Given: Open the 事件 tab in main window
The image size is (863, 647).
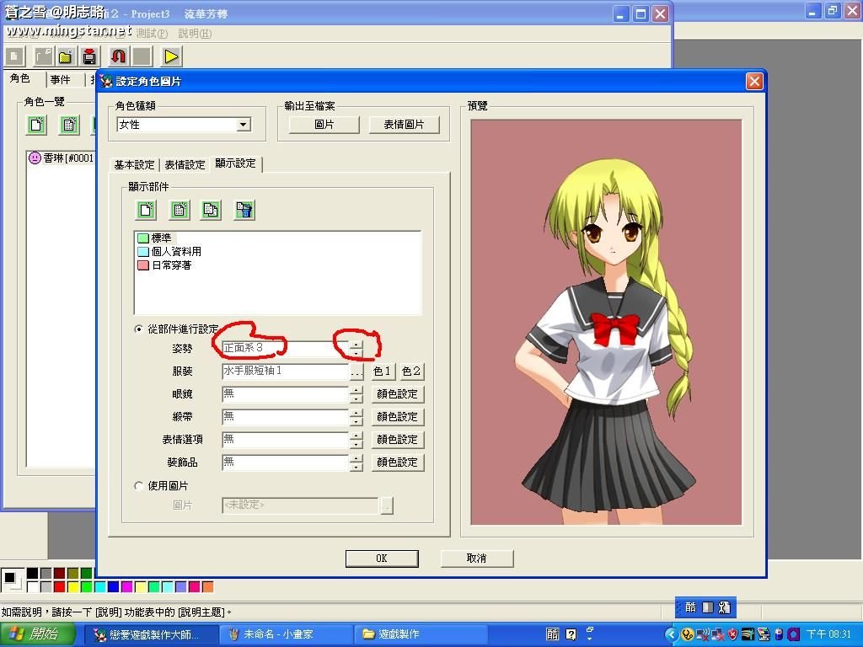Looking at the screenshot, I should click(x=61, y=80).
